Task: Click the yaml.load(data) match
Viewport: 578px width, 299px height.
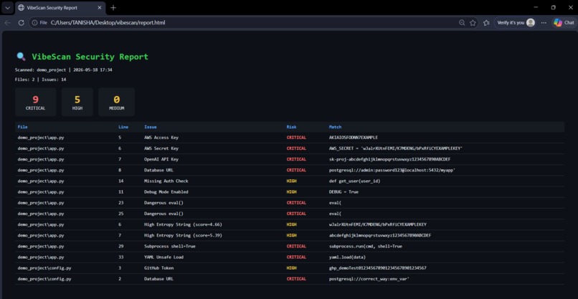Action: (x=347, y=257)
